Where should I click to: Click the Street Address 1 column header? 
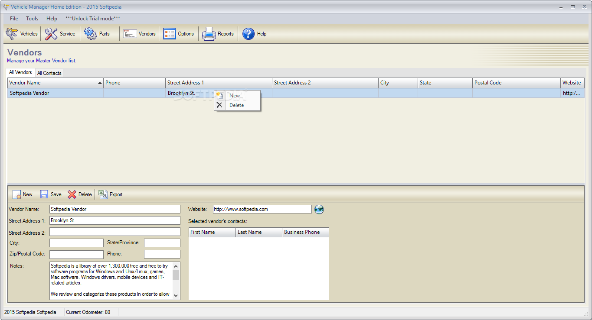(x=219, y=83)
